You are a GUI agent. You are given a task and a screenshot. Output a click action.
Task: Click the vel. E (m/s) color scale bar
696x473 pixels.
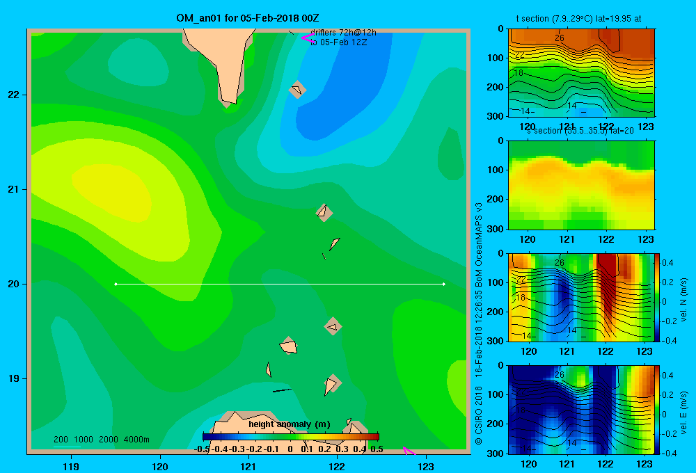coord(658,410)
